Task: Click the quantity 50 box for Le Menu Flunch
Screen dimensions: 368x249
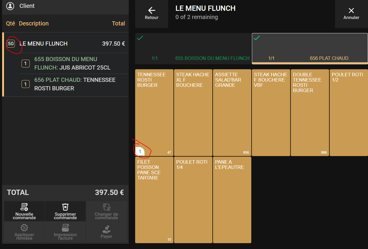Action: (11, 44)
